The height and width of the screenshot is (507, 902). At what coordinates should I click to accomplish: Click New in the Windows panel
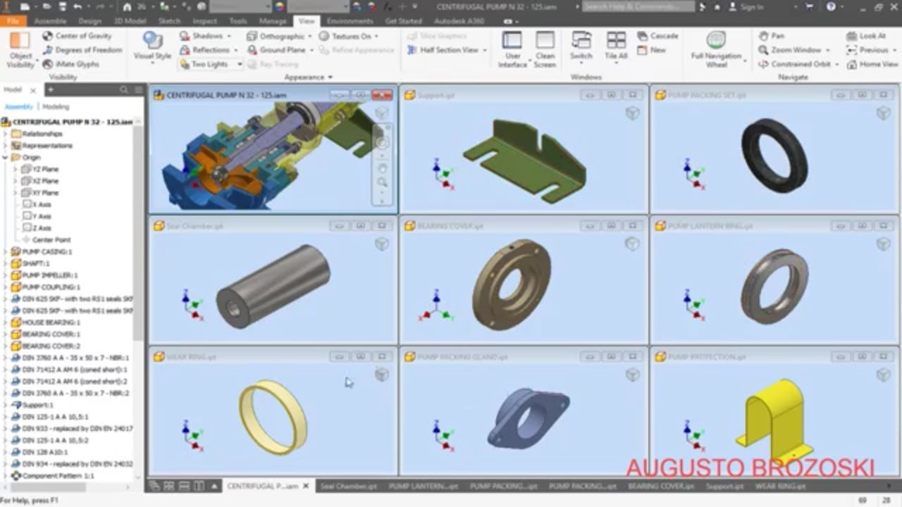652,50
